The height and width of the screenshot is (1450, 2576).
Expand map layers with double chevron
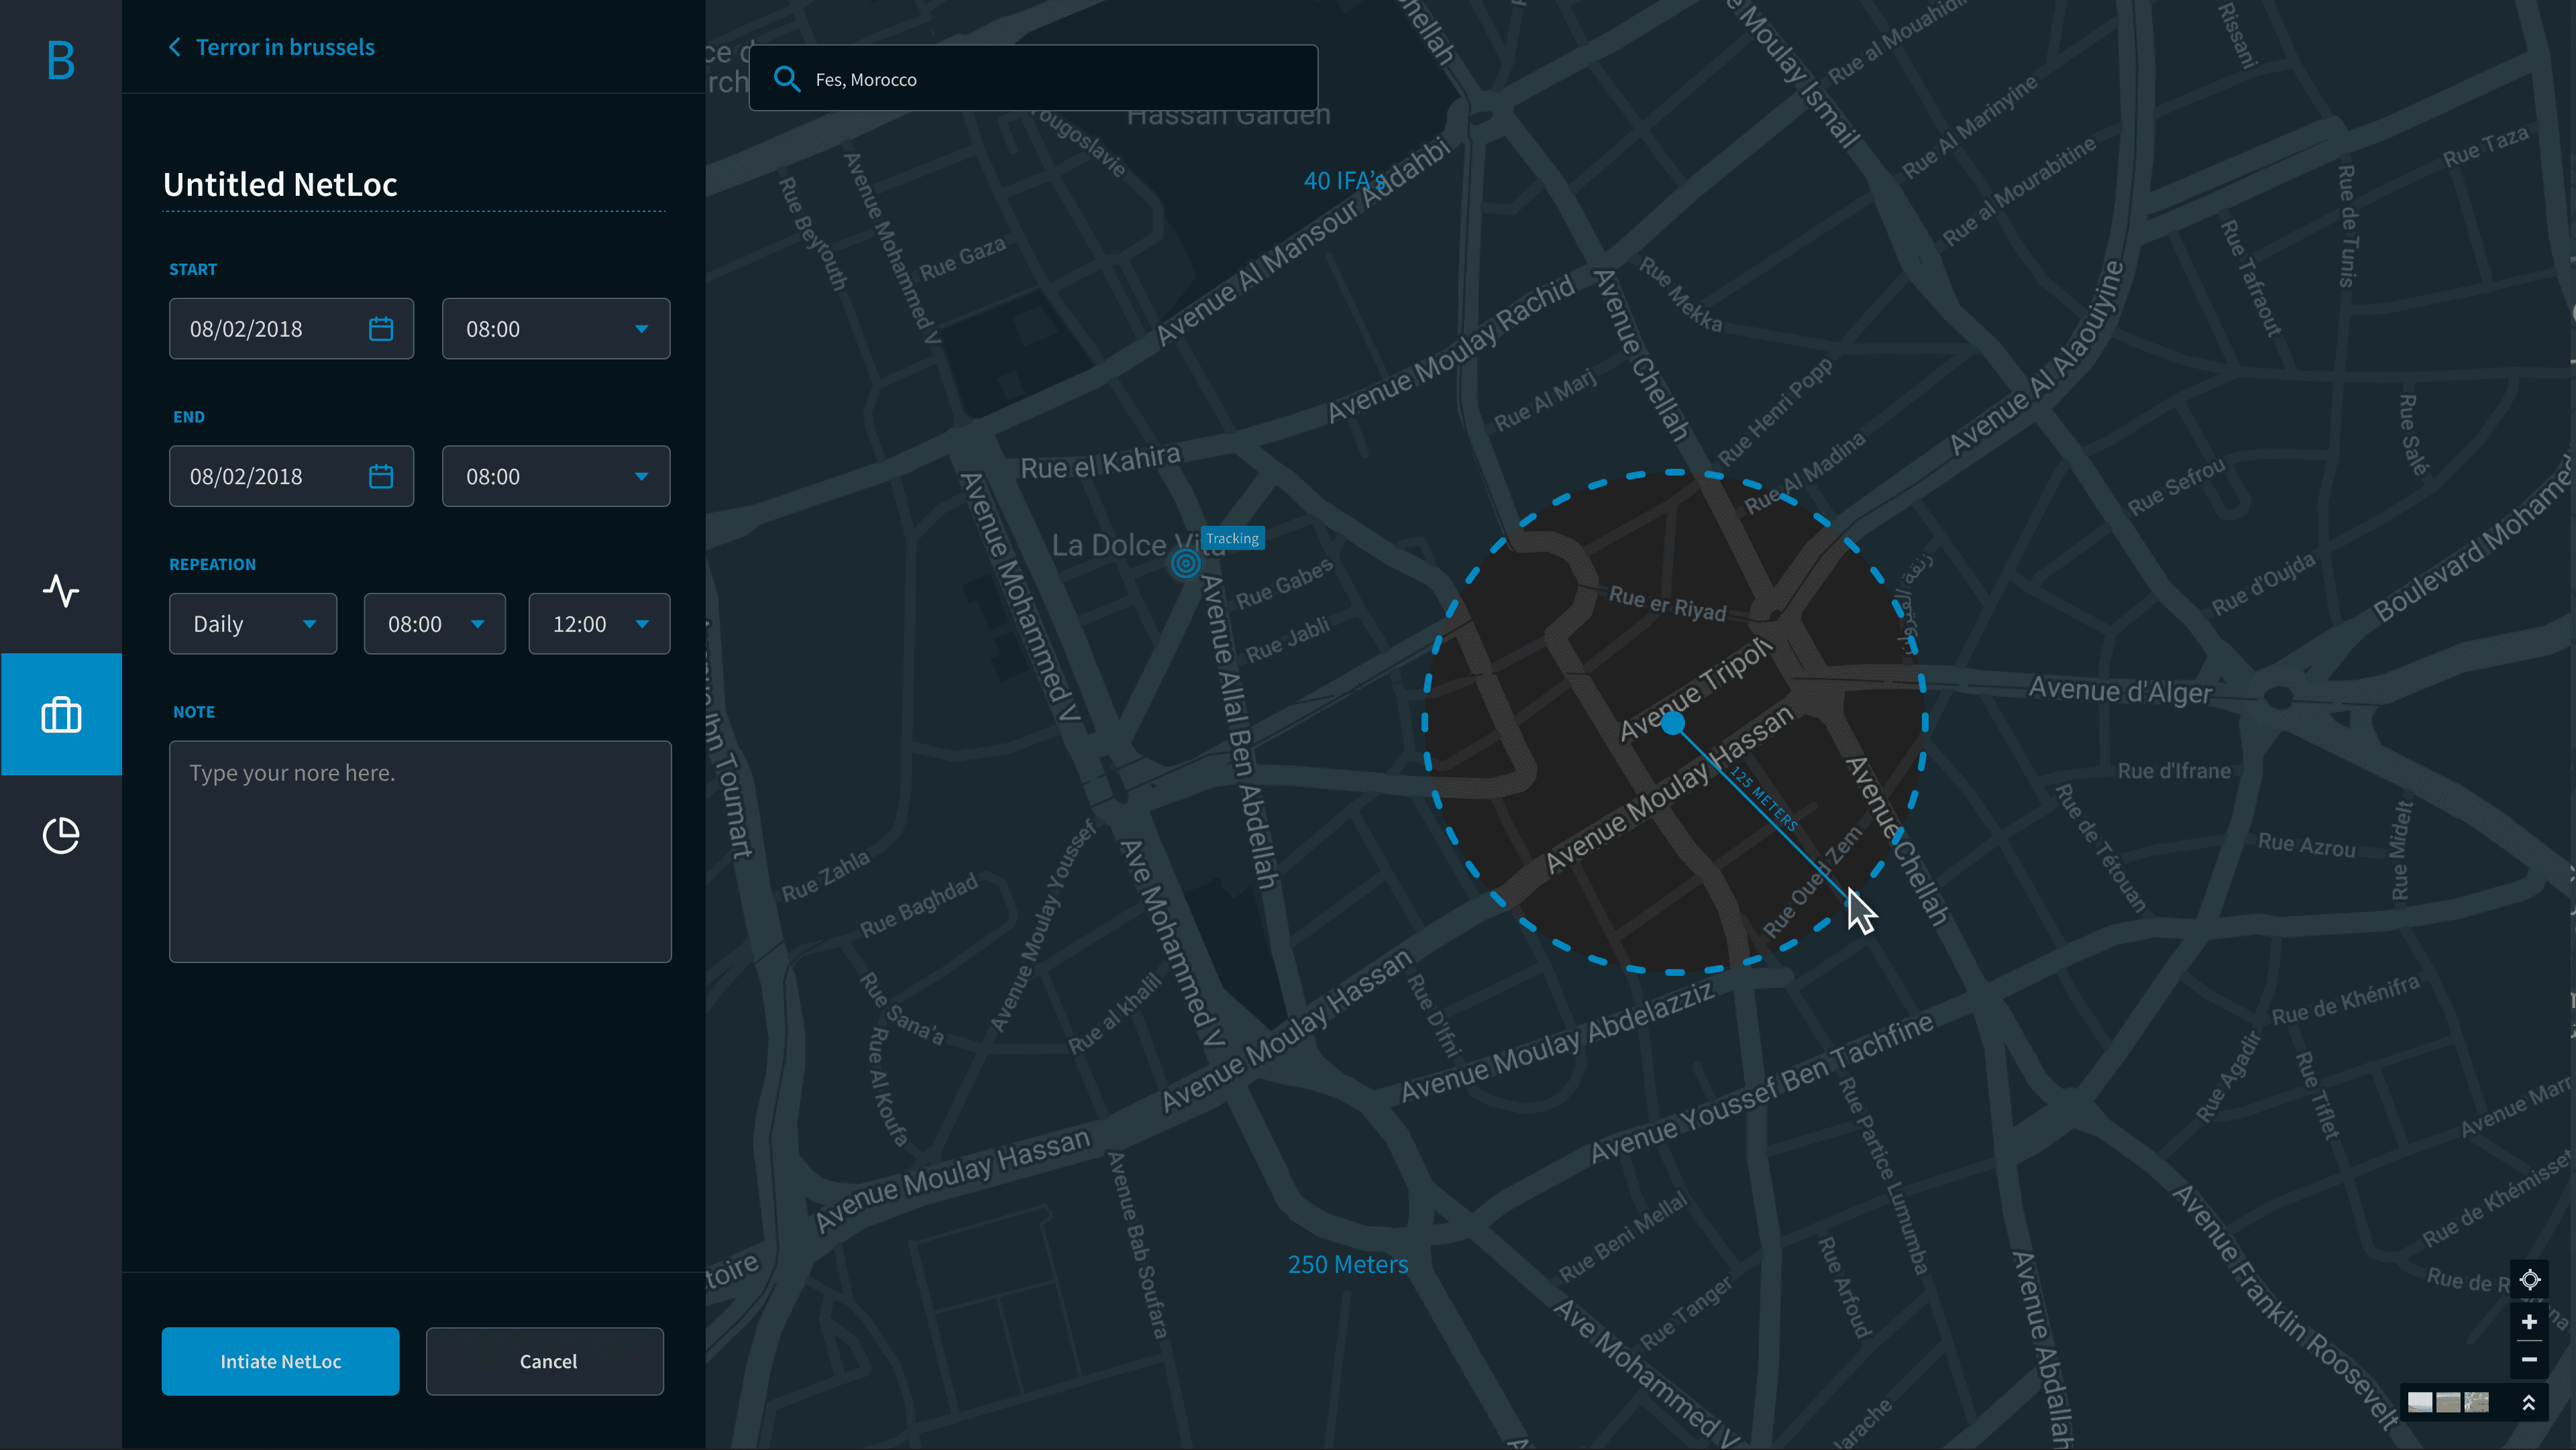point(2528,1403)
